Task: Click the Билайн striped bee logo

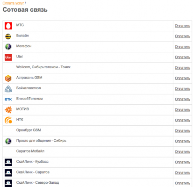Action: click(8, 36)
